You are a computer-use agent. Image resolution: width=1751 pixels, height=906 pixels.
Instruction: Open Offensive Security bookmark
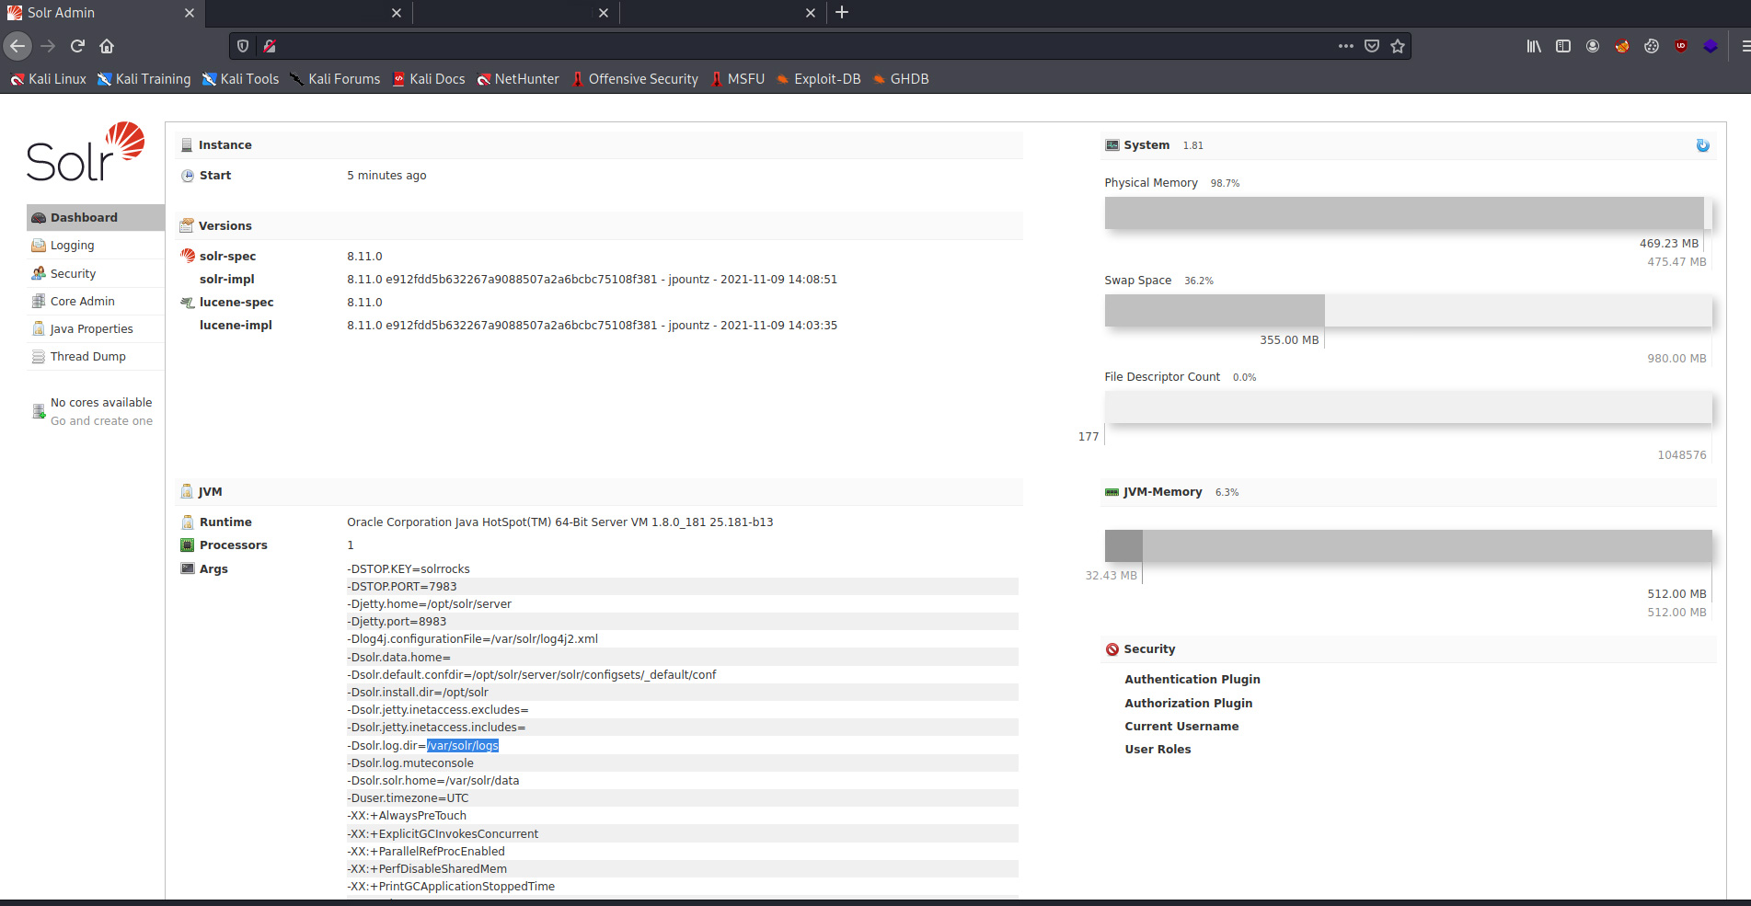[x=635, y=79]
